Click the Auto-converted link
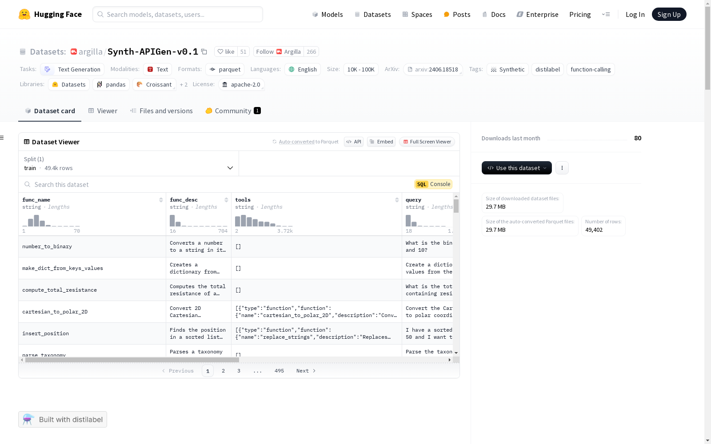 coord(296,142)
